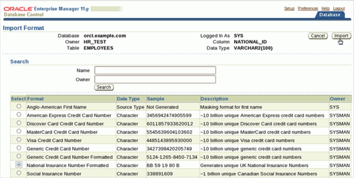Viewport: 354px width, 178px height.
Task: Click the Logout link
Action: pos(339,9)
